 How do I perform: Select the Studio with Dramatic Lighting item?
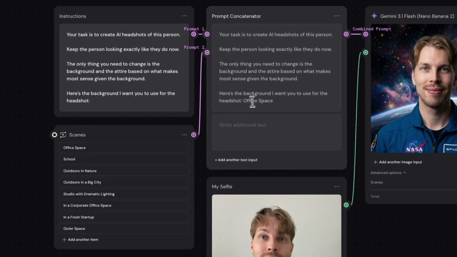pyautogui.click(x=124, y=194)
